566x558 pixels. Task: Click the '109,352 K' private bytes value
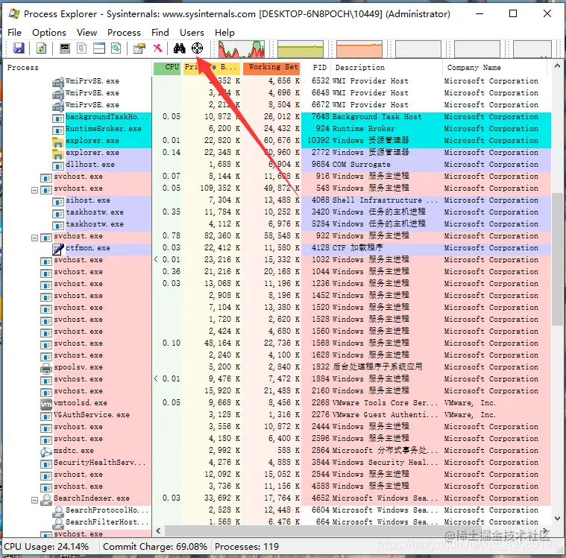pyautogui.click(x=220, y=188)
